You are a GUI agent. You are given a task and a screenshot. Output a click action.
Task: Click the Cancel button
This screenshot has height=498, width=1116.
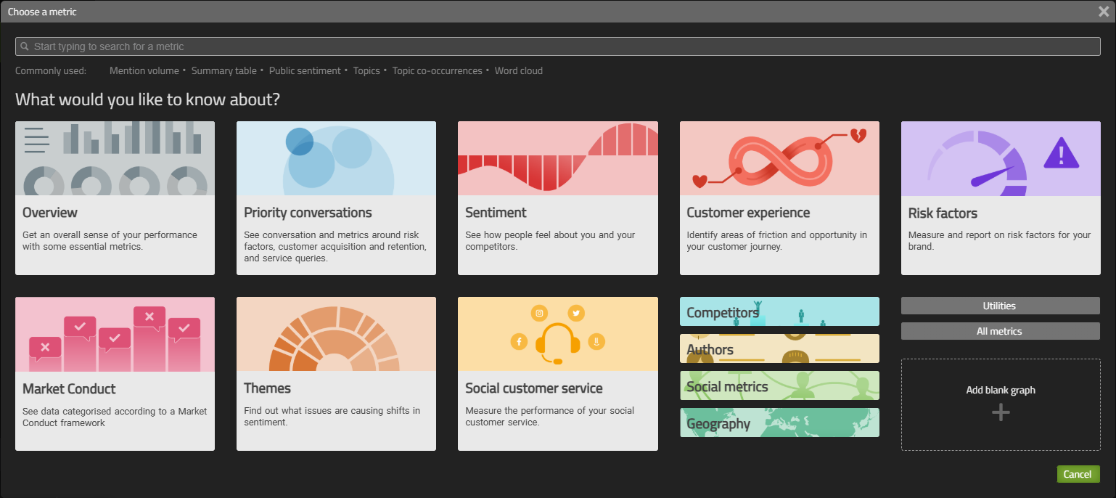[1078, 474]
